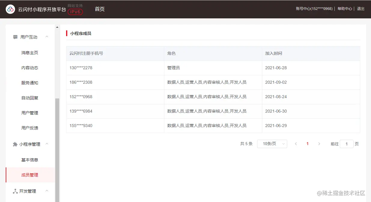This screenshot has width=371, height=202.
Task: Click 小程序成员 section heading
Action: pos(81,33)
